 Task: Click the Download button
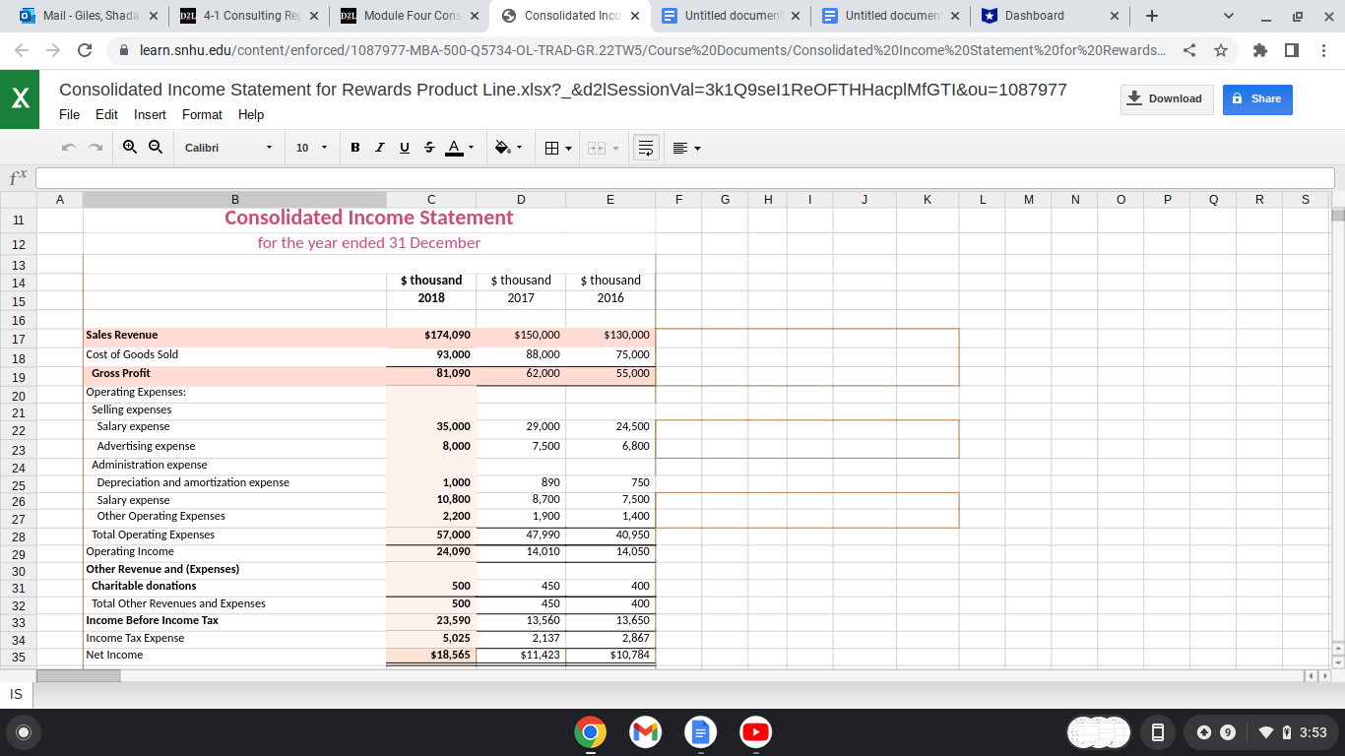click(x=1167, y=98)
